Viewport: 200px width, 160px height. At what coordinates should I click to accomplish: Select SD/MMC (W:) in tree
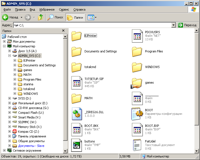tap(27, 122)
